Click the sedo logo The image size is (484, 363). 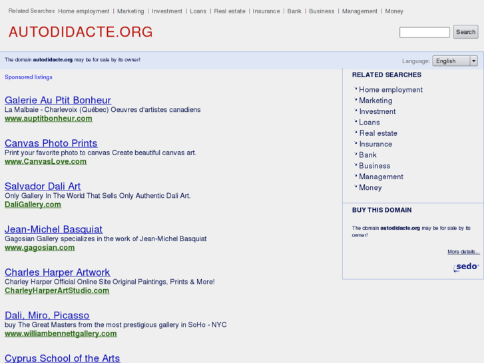pyautogui.click(x=466, y=267)
